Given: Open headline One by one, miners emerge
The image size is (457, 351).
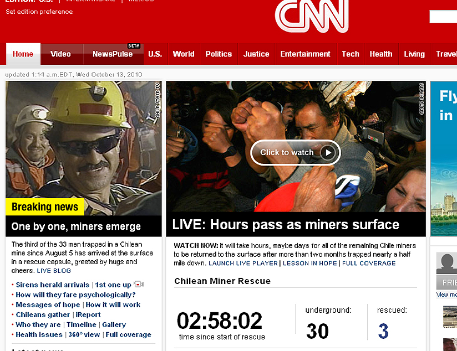Looking at the screenshot, I should pyautogui.click(x=76, y=226).
